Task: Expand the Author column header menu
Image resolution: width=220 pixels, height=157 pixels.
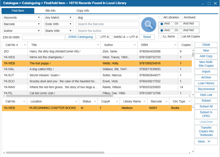Action: (x=135, y=45)
